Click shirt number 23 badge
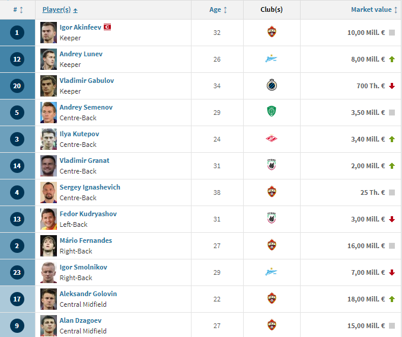 (x=17, y=272)
